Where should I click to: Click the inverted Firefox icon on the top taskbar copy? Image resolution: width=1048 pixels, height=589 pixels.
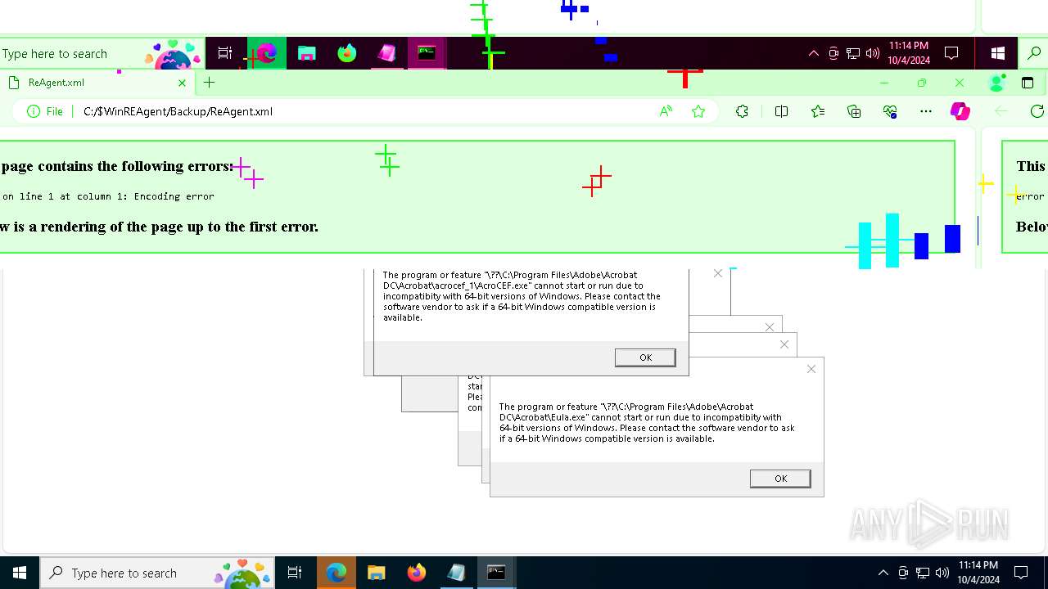[x=347, y=53]
